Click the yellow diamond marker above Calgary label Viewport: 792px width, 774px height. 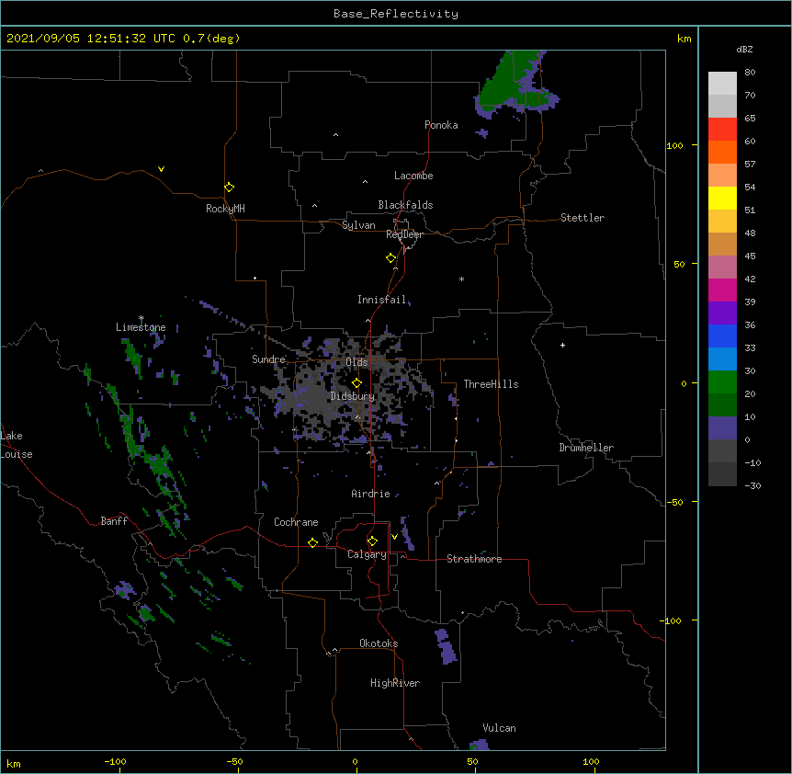coord(372,541)
